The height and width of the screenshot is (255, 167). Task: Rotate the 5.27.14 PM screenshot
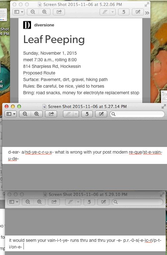(87, 114)
